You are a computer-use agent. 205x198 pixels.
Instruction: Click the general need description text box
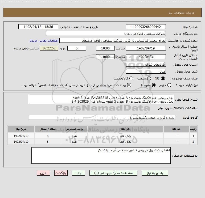click(x=101, y=100)
